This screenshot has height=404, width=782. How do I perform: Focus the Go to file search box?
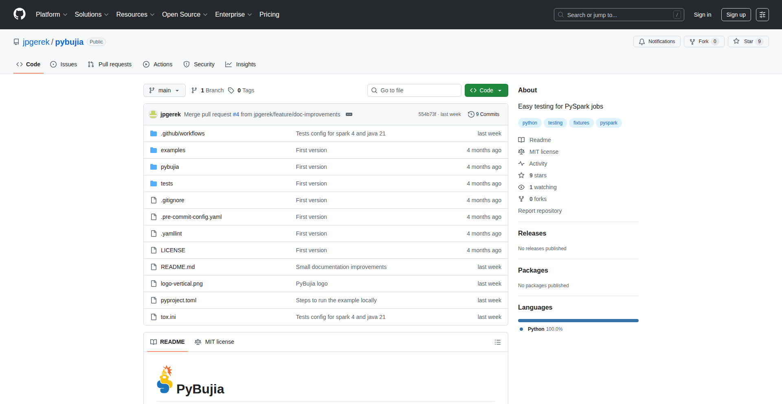point(414,90)
